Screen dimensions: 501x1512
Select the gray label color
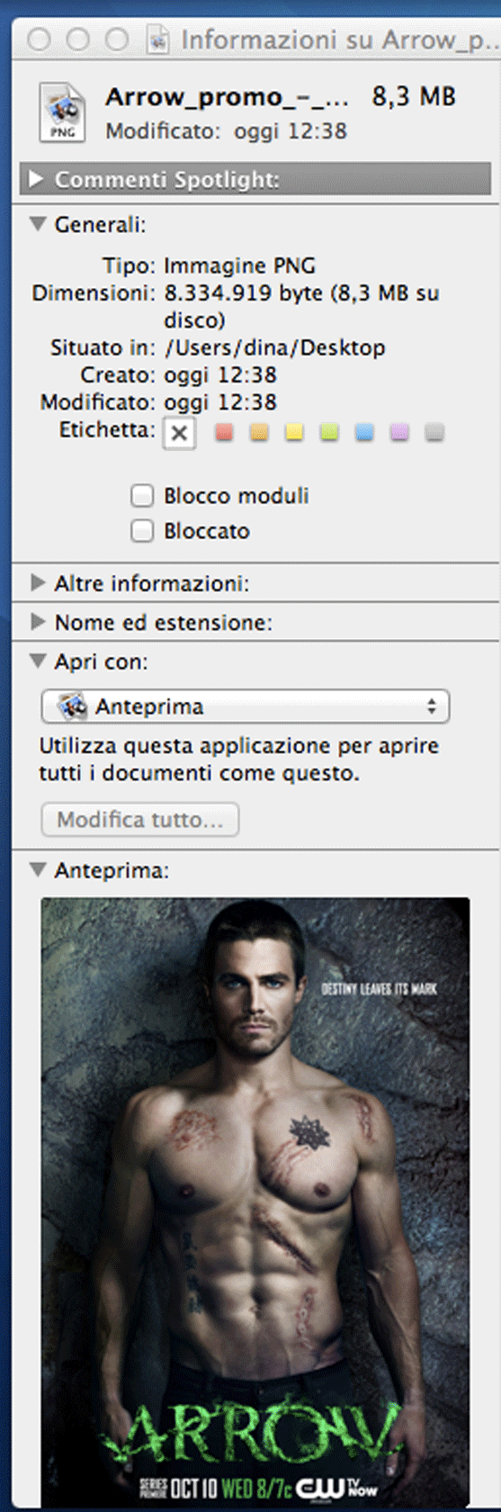(434, 433)
